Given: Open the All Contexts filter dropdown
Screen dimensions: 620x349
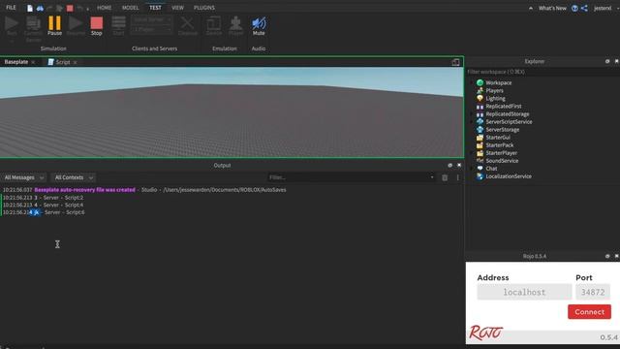Looking at the screenshot, I should 74,177.
